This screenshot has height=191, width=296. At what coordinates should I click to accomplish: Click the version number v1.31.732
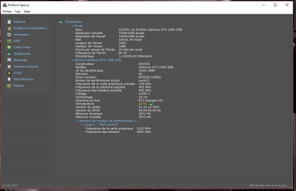coord(10,185)
